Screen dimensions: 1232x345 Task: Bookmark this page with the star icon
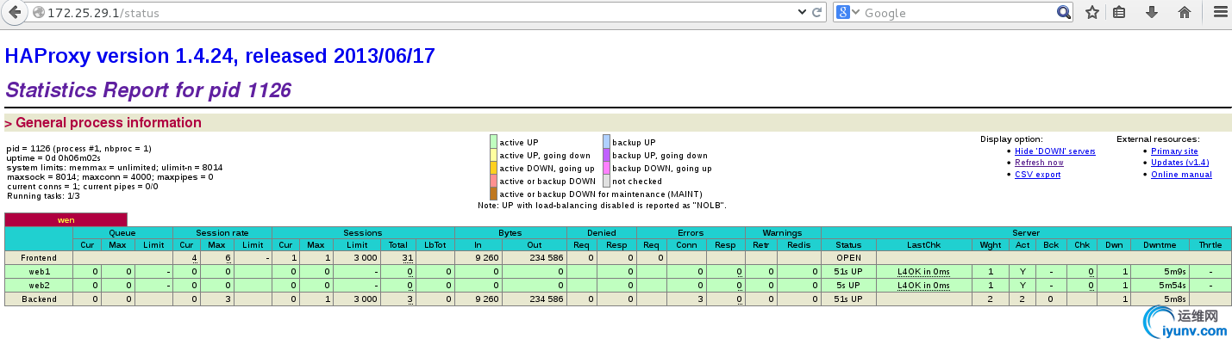[x=1091, y=13]
